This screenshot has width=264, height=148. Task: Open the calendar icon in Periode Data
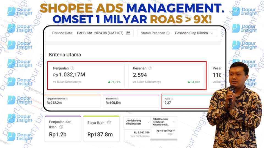pos(128,33)
